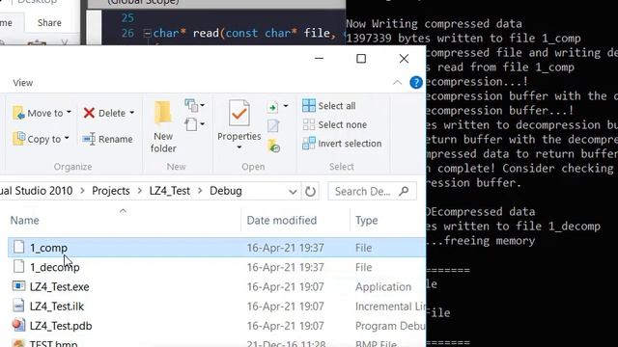The width and height of the screenshot is (618, 347).
Task: Collapse the ribbon with the chevron
Action: (x=397, y=83)
